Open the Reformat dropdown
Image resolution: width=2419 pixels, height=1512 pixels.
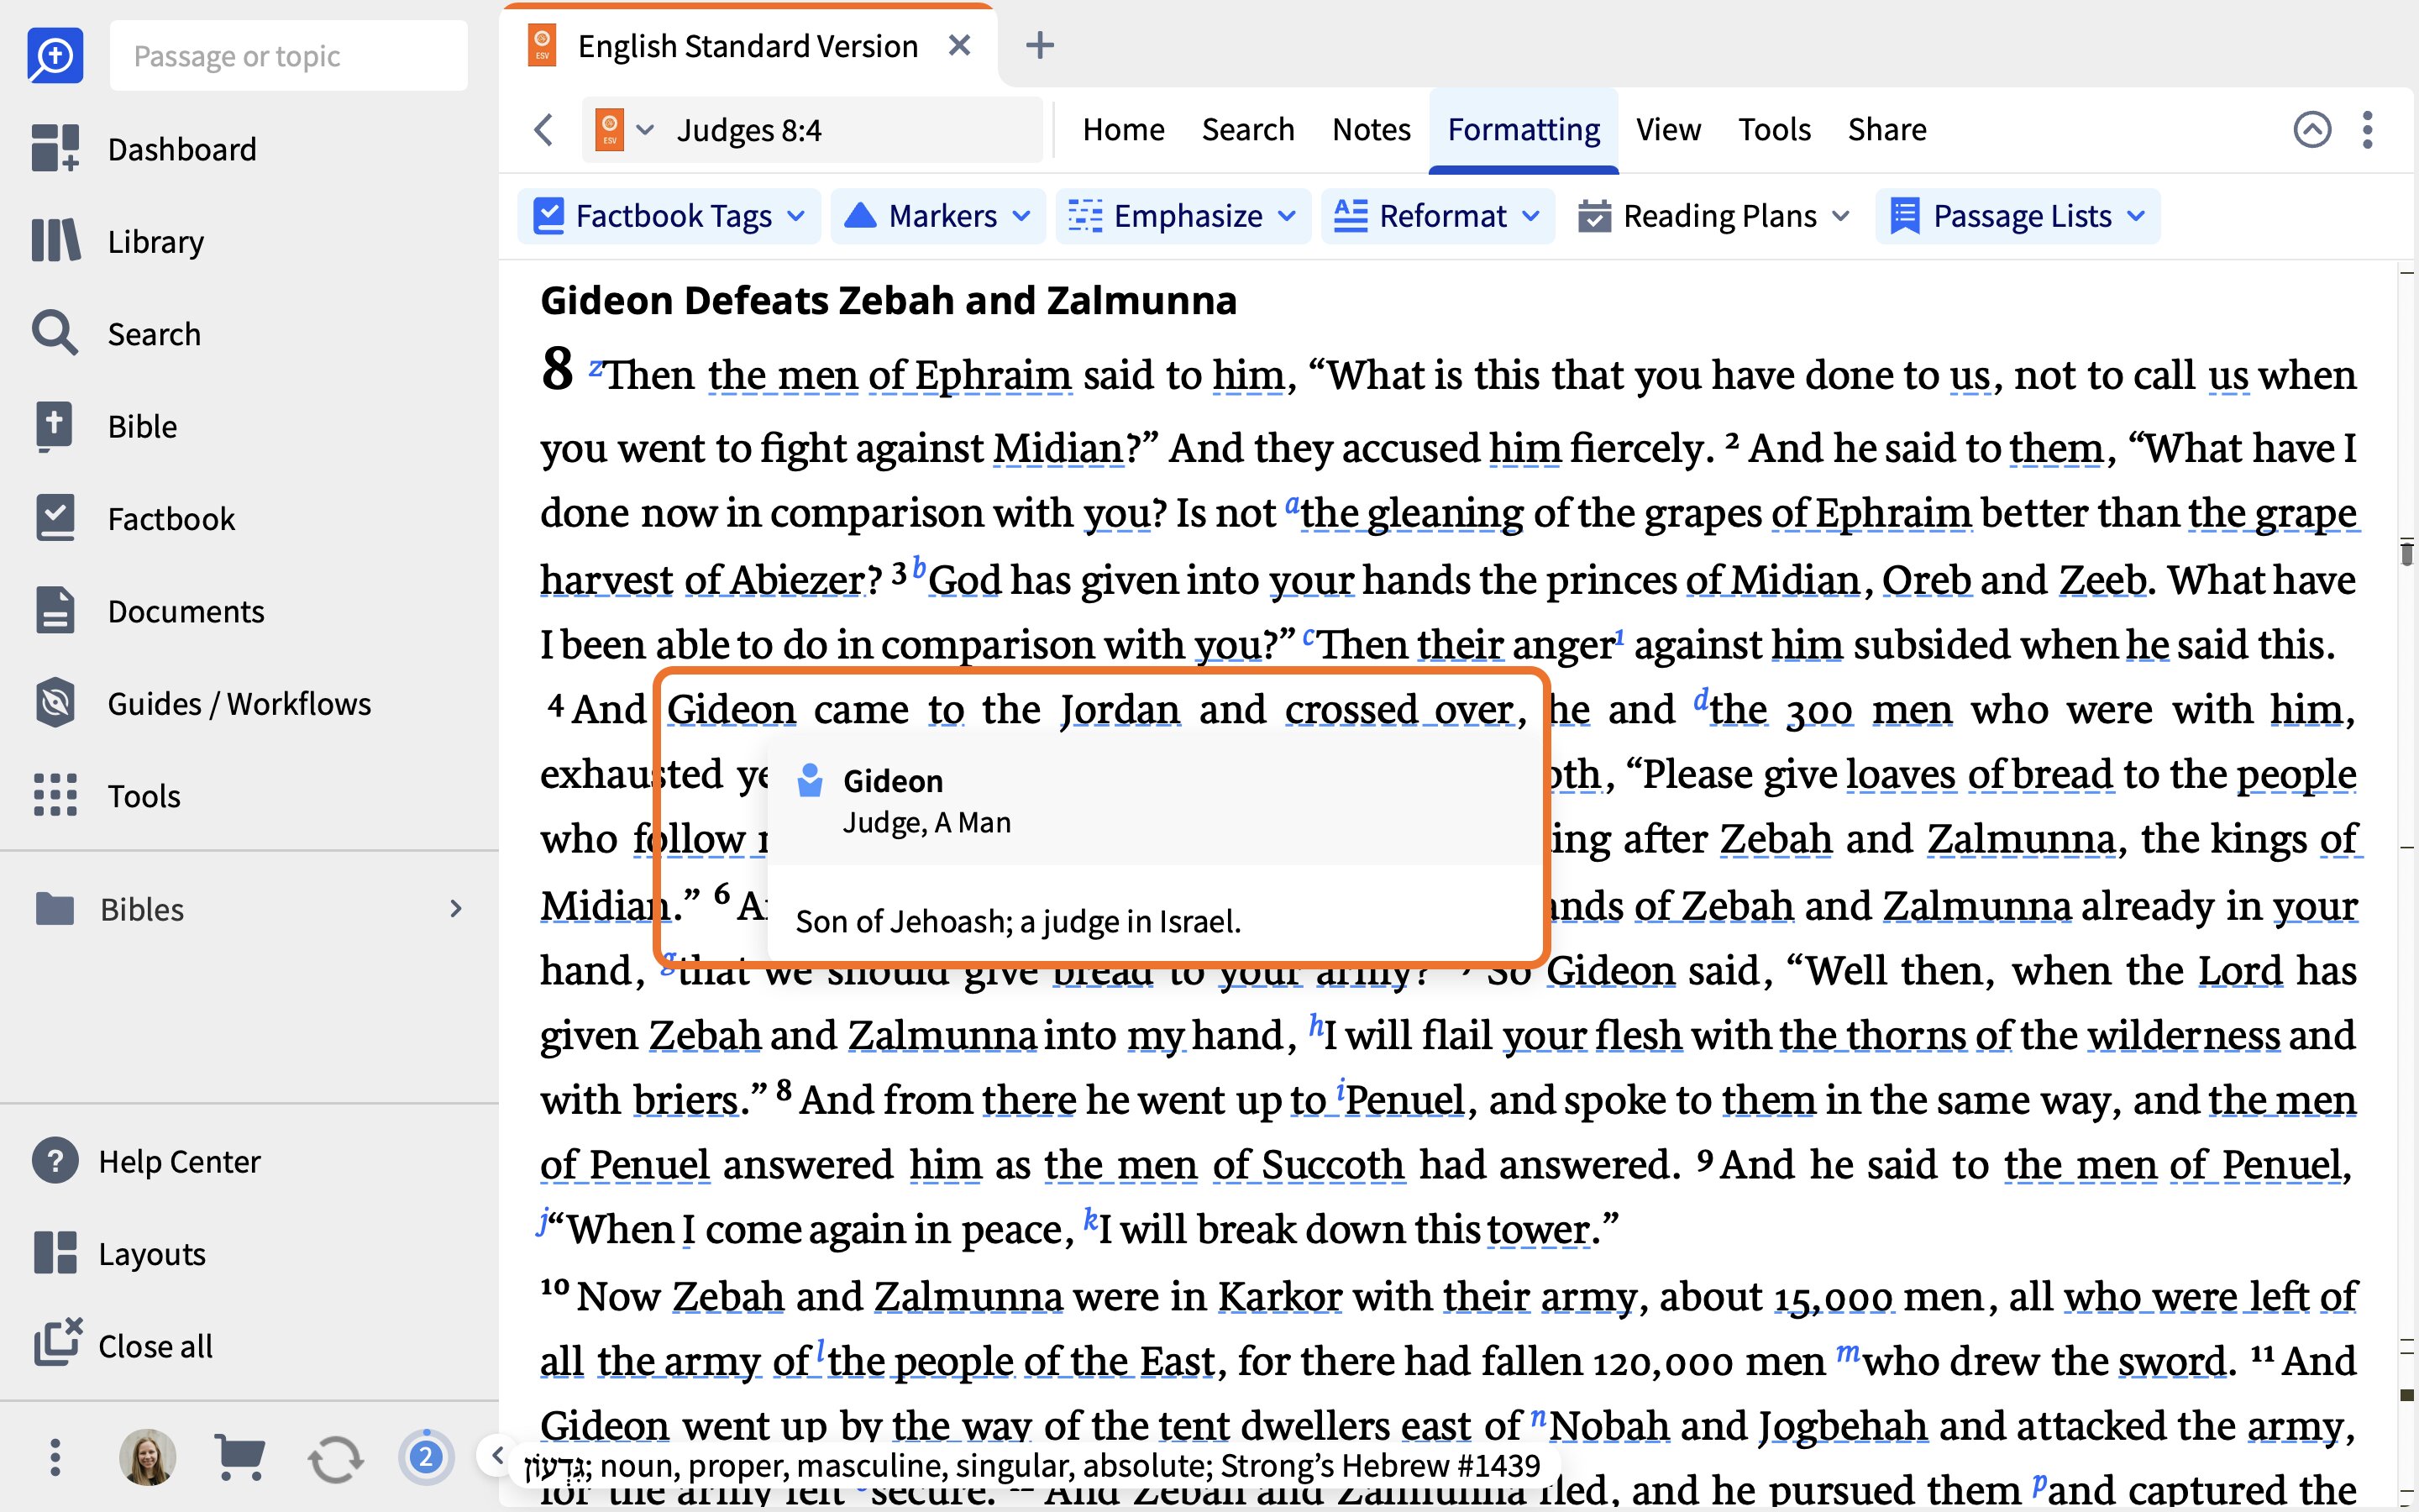[1437, 216]
